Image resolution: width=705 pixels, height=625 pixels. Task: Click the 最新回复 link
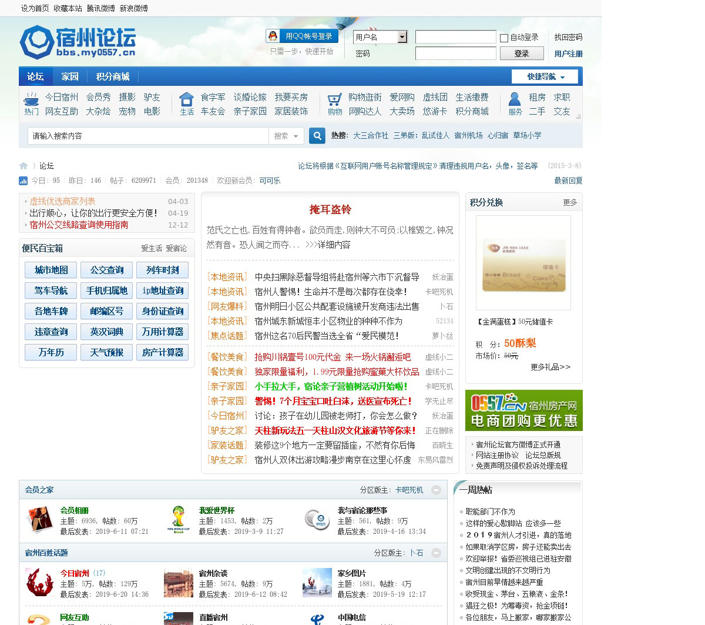(568, 181)
